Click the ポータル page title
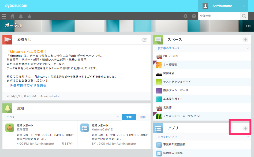The width and height of the screenshot is (254, 157). [14, 25]
